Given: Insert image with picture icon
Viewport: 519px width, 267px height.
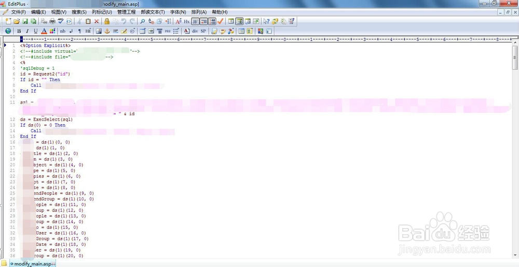Looking at the screenshot, I should 99,31.
